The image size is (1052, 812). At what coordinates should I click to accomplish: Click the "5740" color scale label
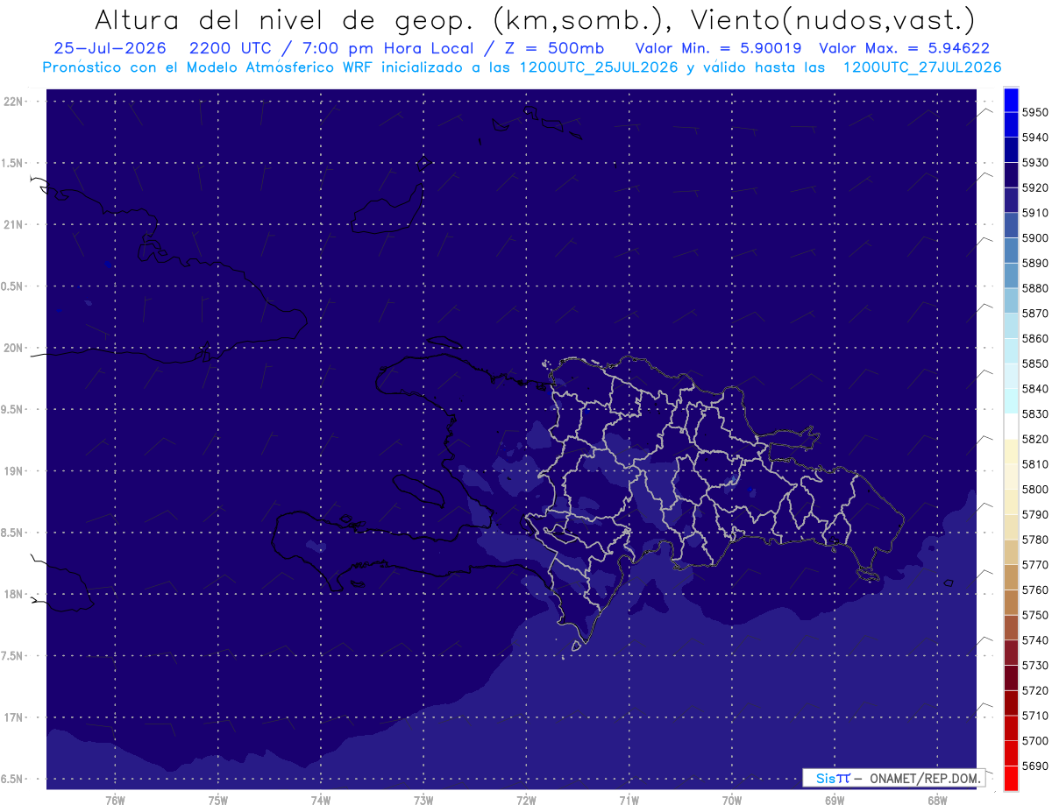[x=1034, y=640]
